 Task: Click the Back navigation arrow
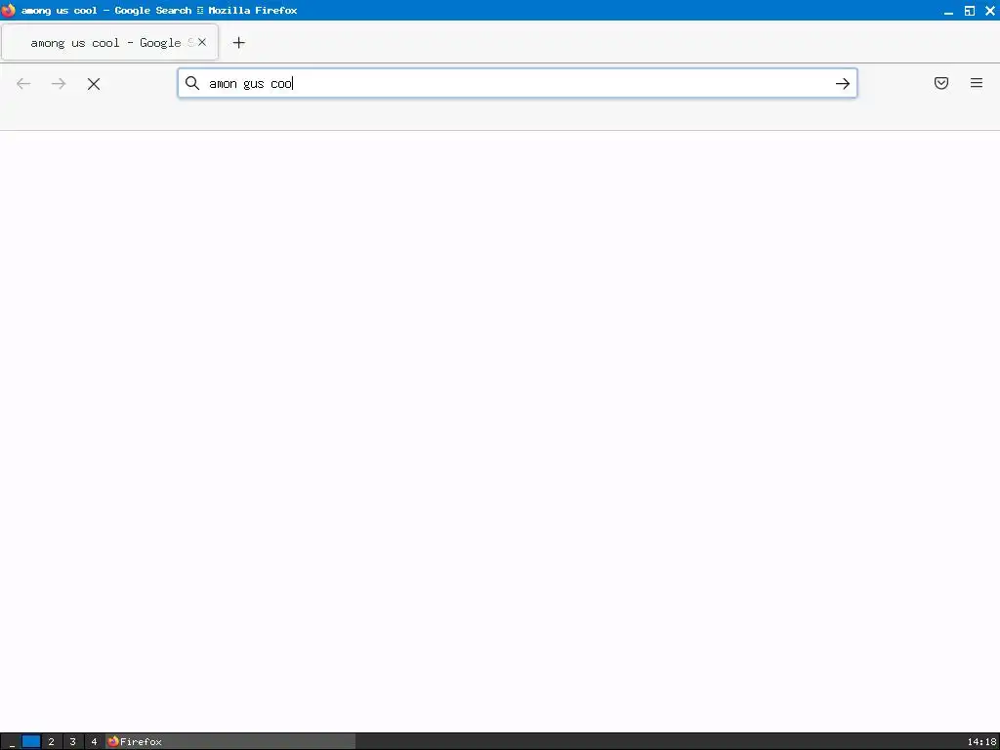tap(23, 84)
